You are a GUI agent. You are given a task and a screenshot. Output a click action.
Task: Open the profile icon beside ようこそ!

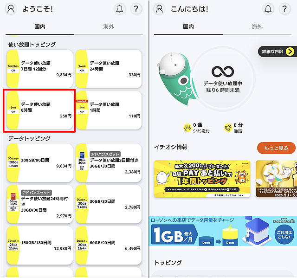pos(11,9)
